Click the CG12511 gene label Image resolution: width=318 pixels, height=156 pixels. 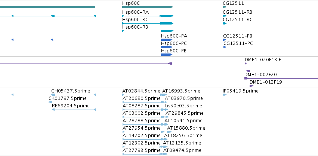233,3
